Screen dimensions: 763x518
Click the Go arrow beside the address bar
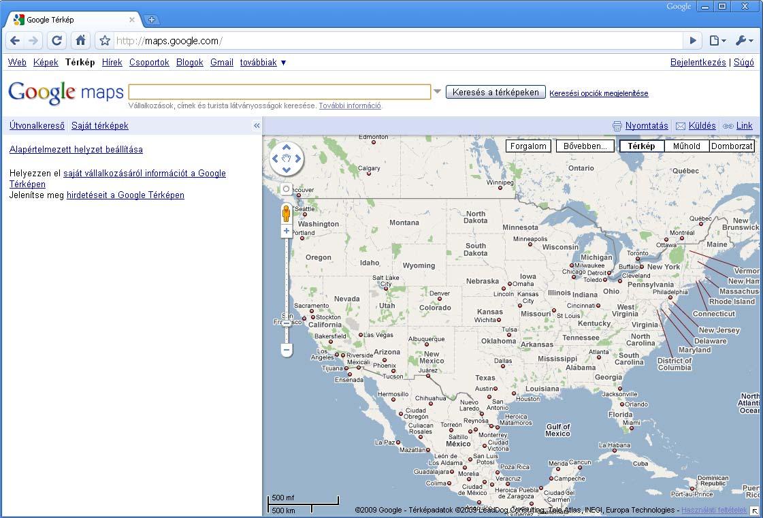[693, 41]
